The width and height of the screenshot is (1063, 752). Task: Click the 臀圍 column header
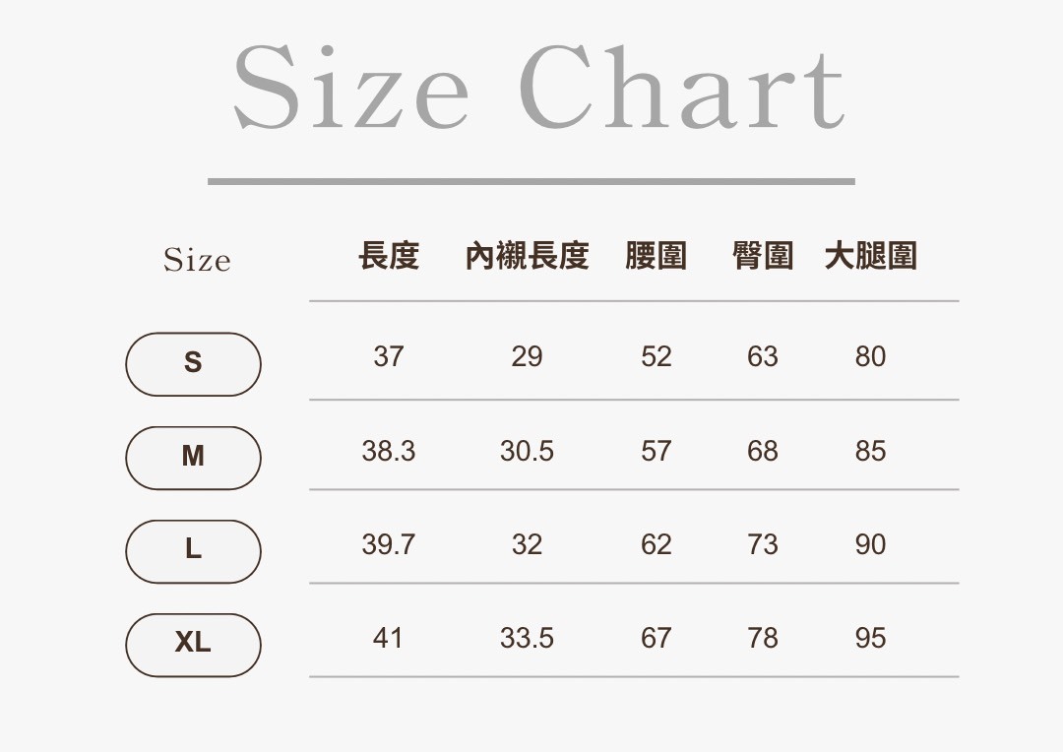[x=763, y=256]
